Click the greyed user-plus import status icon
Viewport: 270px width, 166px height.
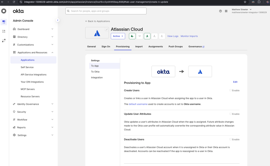point(155,36)
